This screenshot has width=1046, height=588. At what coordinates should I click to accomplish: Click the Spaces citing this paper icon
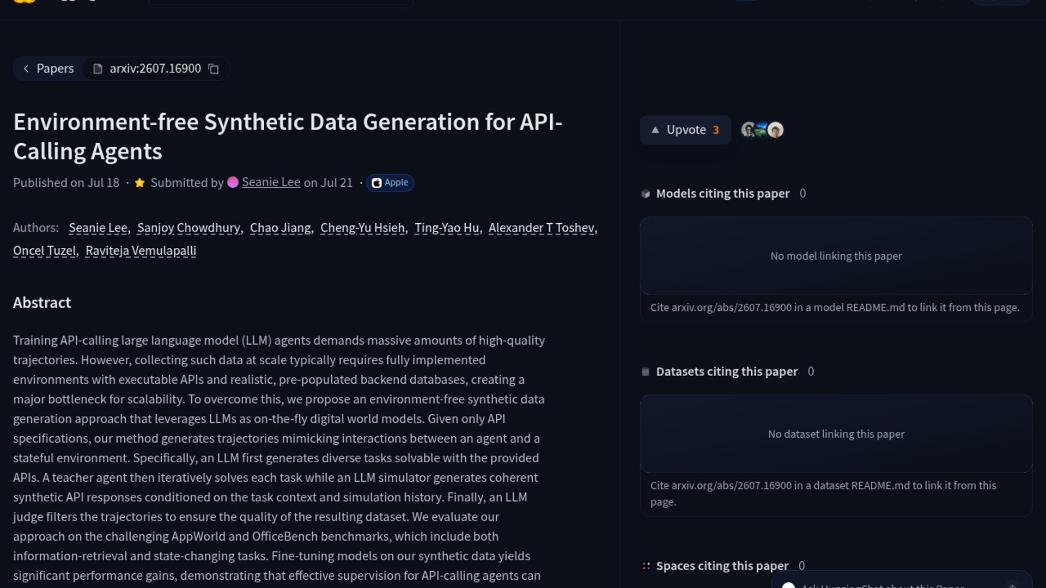[646, 566]
